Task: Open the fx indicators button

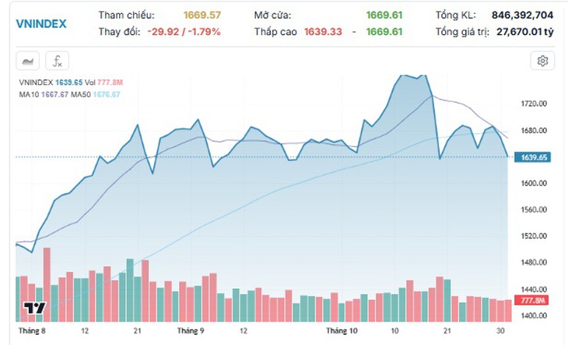Action: 58,61
